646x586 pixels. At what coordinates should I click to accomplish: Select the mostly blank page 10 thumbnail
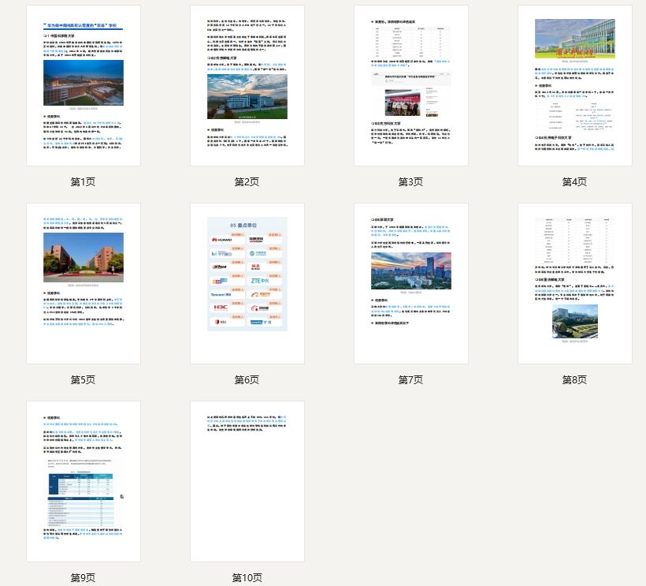247,482
